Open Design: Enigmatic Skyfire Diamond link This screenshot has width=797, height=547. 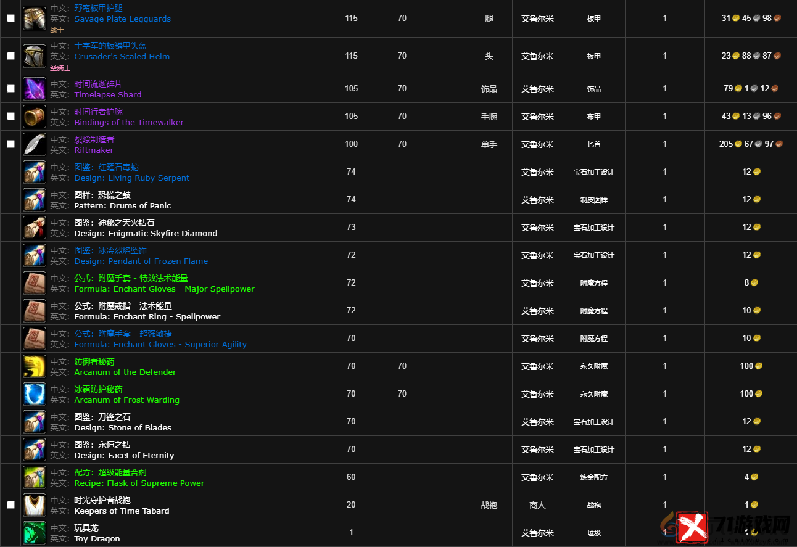(146, 234)
